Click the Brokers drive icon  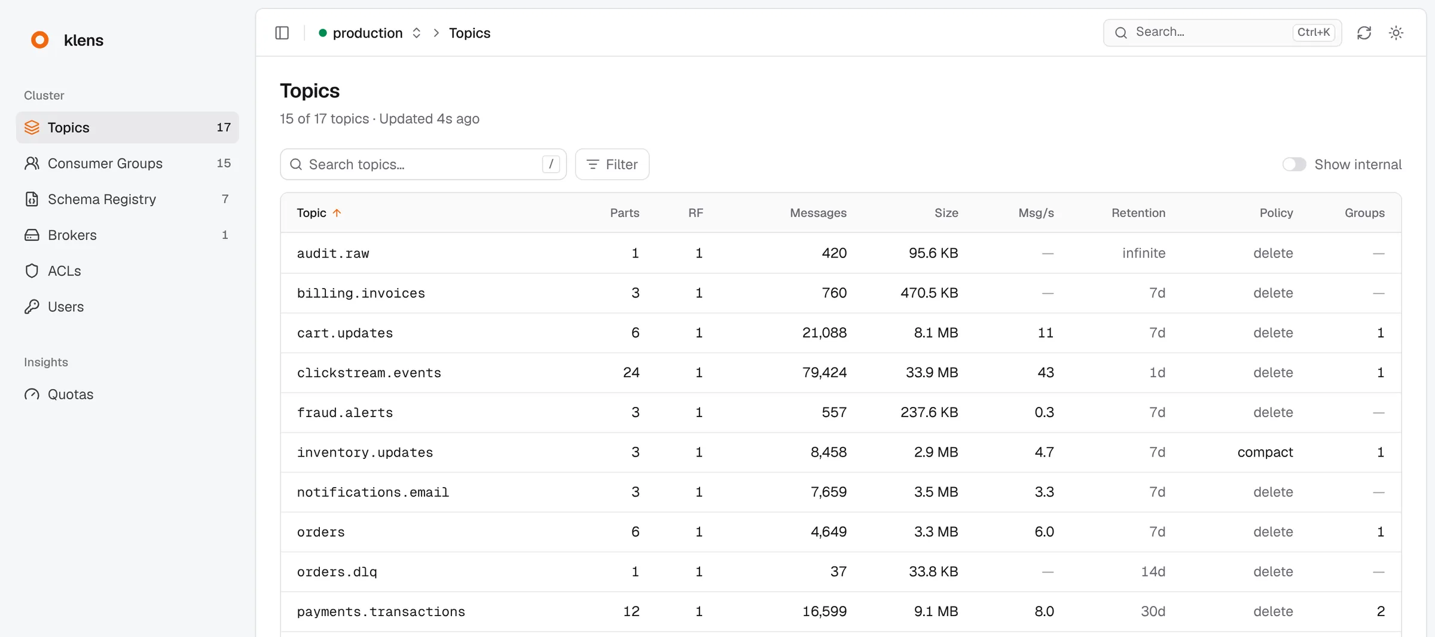point(32,235)
